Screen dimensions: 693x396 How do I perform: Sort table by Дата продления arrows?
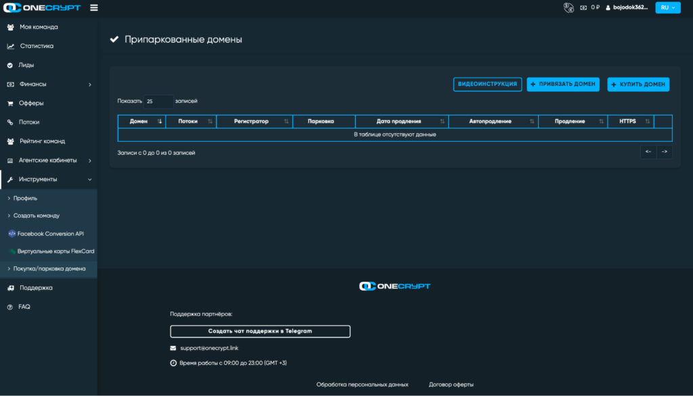(x=442, y=122)
